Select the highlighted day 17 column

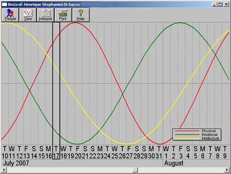[x=56, y=91]
